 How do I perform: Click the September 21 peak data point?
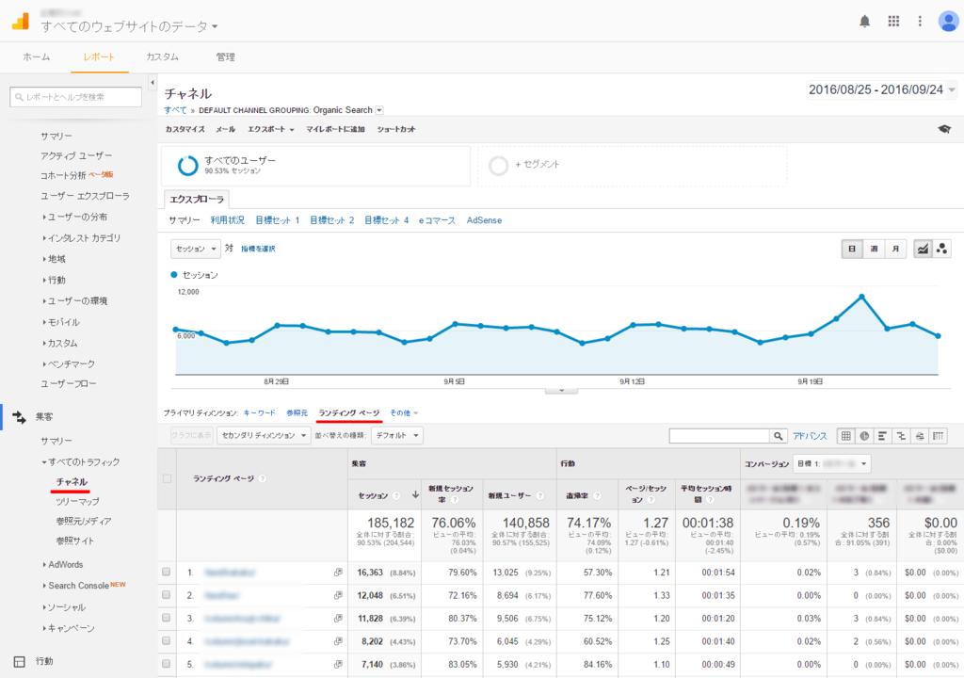[862, 298]
